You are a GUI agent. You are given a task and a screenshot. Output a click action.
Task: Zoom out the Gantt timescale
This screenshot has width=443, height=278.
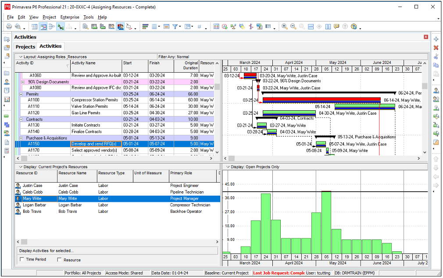[293, 27]
